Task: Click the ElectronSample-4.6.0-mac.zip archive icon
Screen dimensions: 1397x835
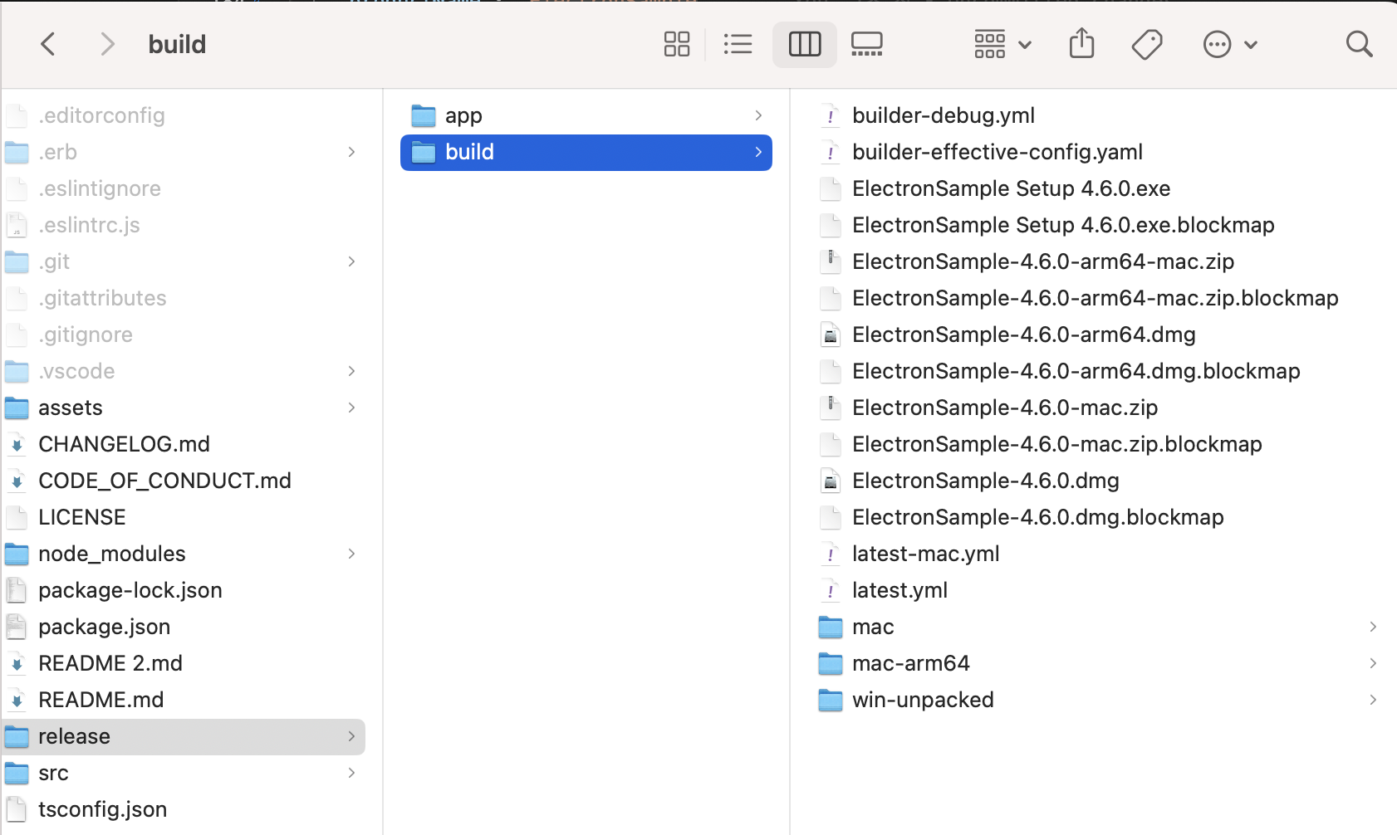Action: pos(831,408)
